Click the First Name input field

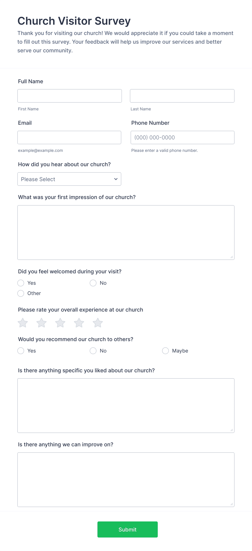coord(69,96)
